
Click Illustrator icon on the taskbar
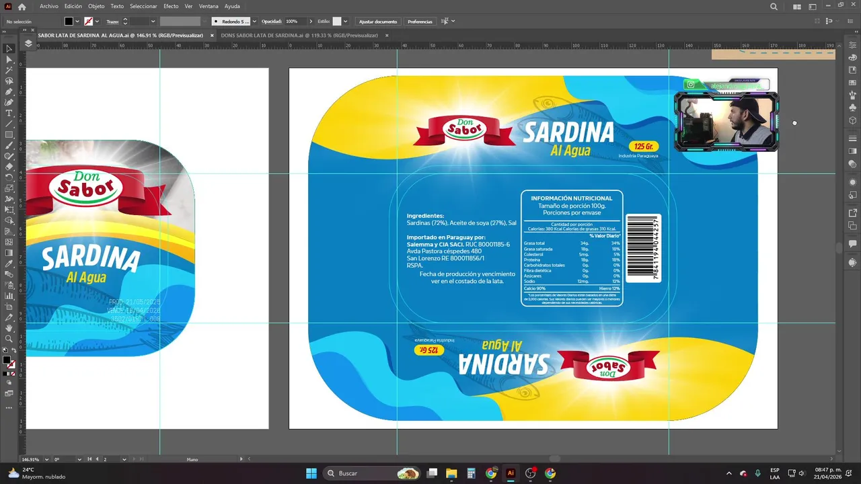[x=511, y=473]
